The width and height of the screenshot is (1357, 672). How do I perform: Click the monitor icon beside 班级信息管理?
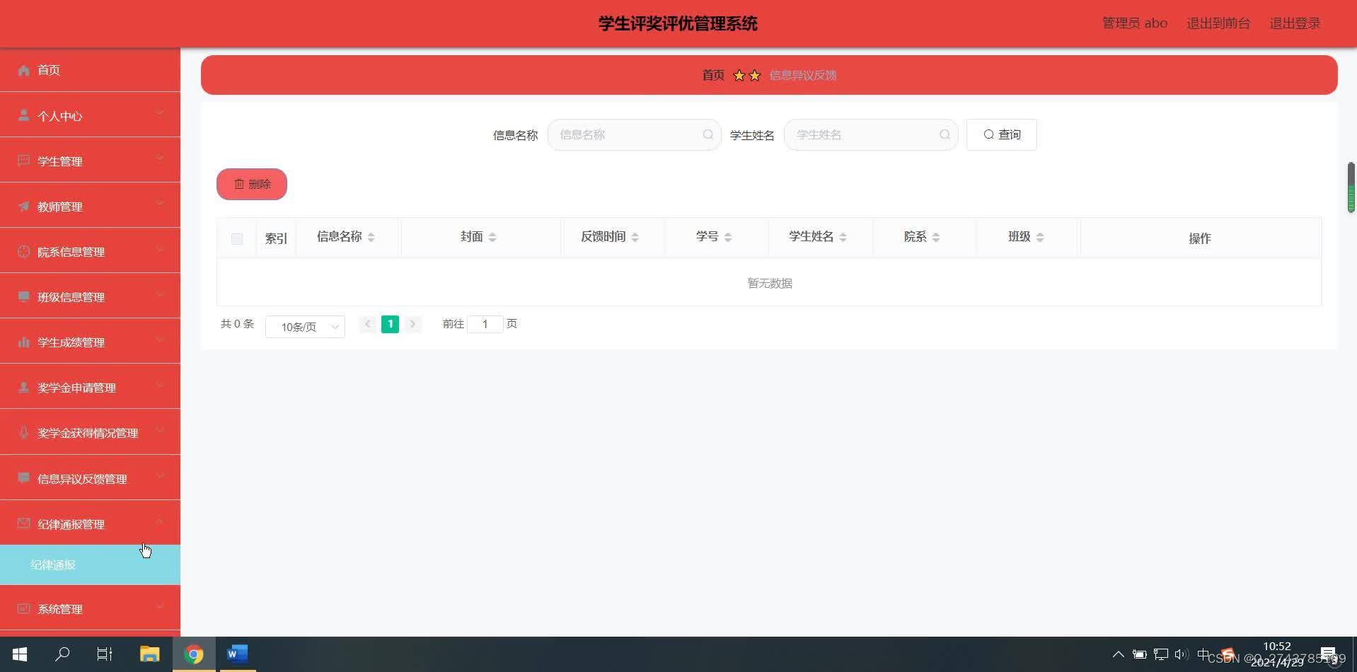[24, 296]
